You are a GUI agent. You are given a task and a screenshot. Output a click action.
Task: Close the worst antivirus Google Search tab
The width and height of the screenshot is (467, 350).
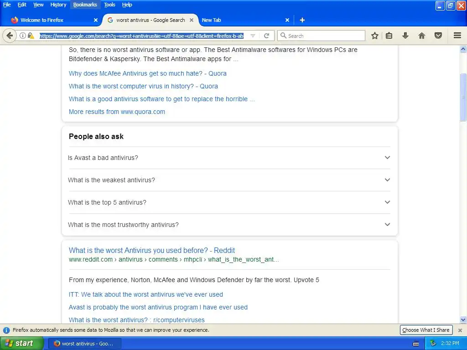tap(192, 20)
